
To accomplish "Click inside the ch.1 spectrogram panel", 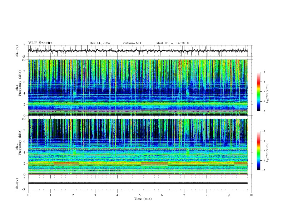I will tap(138, 87).
